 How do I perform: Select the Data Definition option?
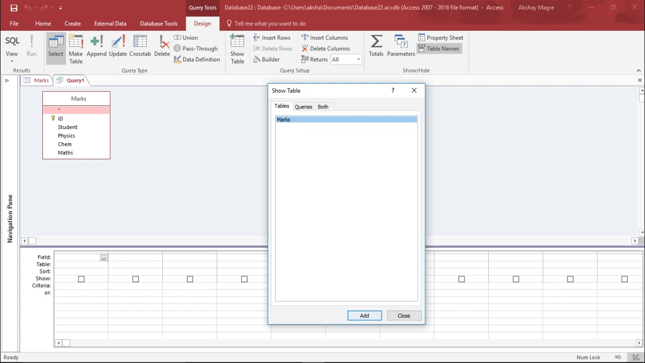point(197,59)
